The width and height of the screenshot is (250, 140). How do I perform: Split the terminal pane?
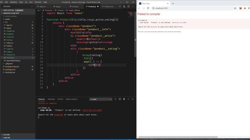point(120,99)
